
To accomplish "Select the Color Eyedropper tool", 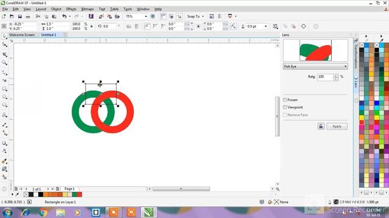I will [x=4, y=161].
